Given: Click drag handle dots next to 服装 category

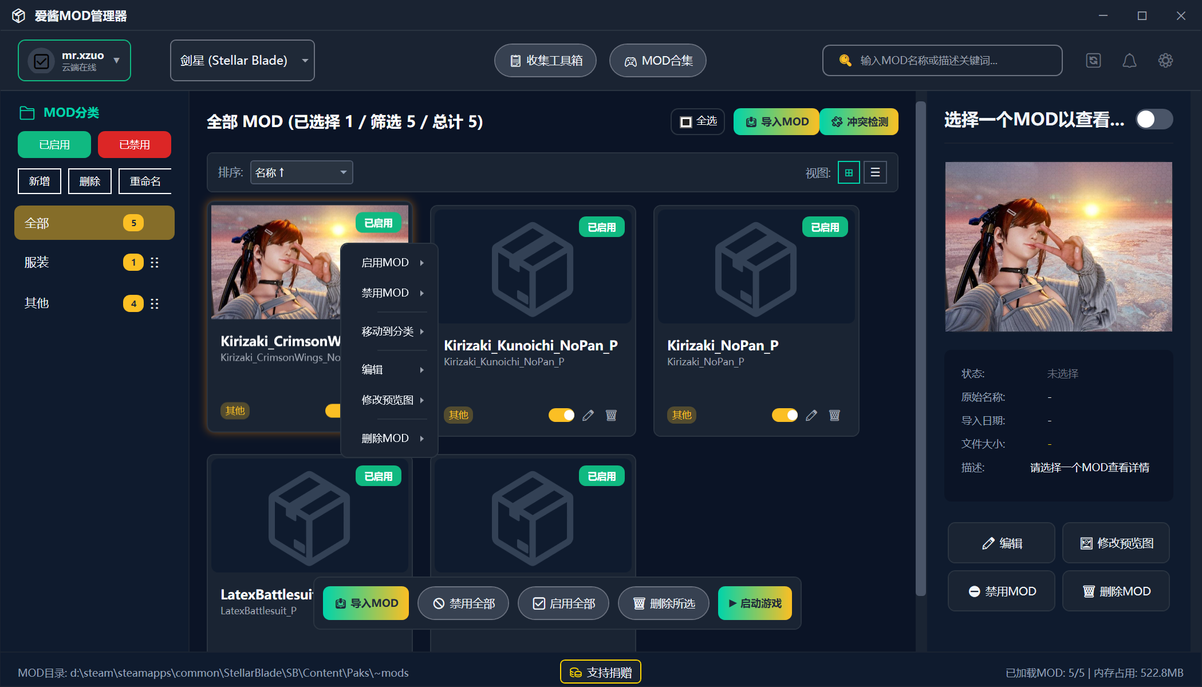Looking at the screenshot, I should click(155, 262).
